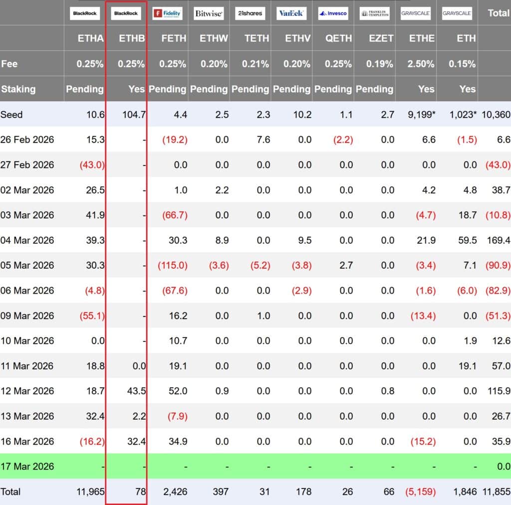
Task: Click the Total column header
Action: point(499,13)
